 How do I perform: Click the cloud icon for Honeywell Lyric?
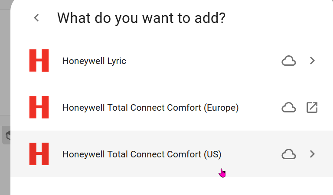pyautogui.click(x=289, y=61)
